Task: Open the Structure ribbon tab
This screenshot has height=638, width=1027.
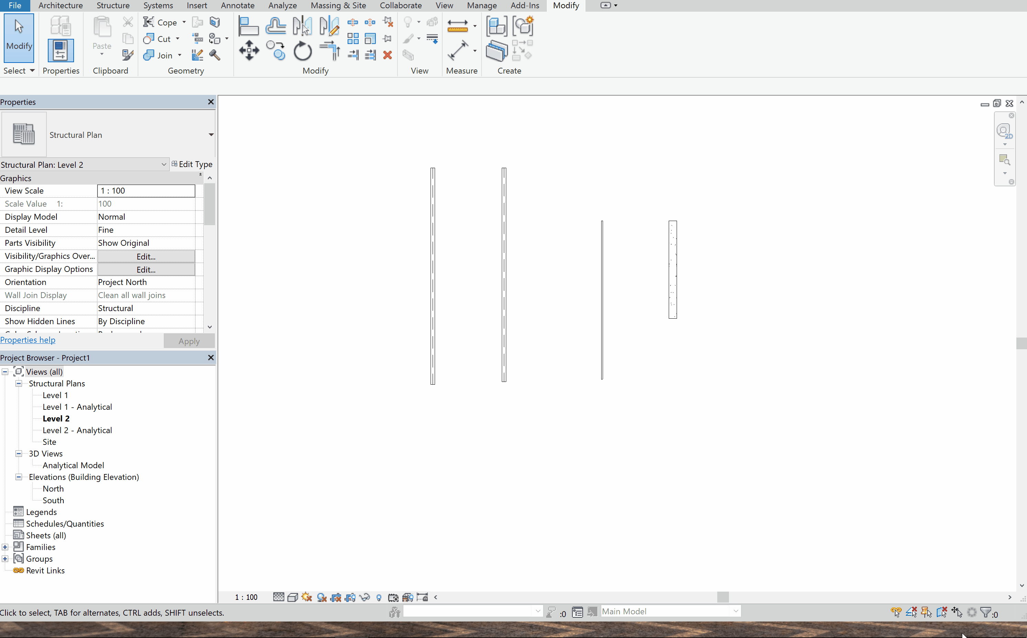Action: point(113,5)
